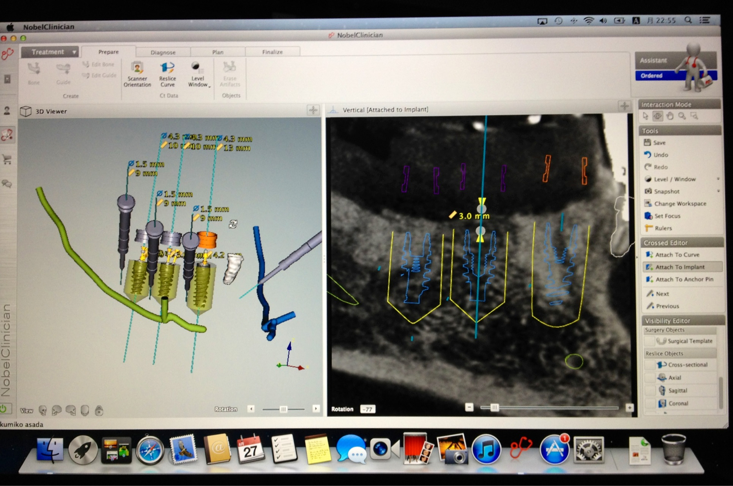Screen dimensions: 733x486
Task: Open iTunes from the Dock
Action: coord(486,449)
